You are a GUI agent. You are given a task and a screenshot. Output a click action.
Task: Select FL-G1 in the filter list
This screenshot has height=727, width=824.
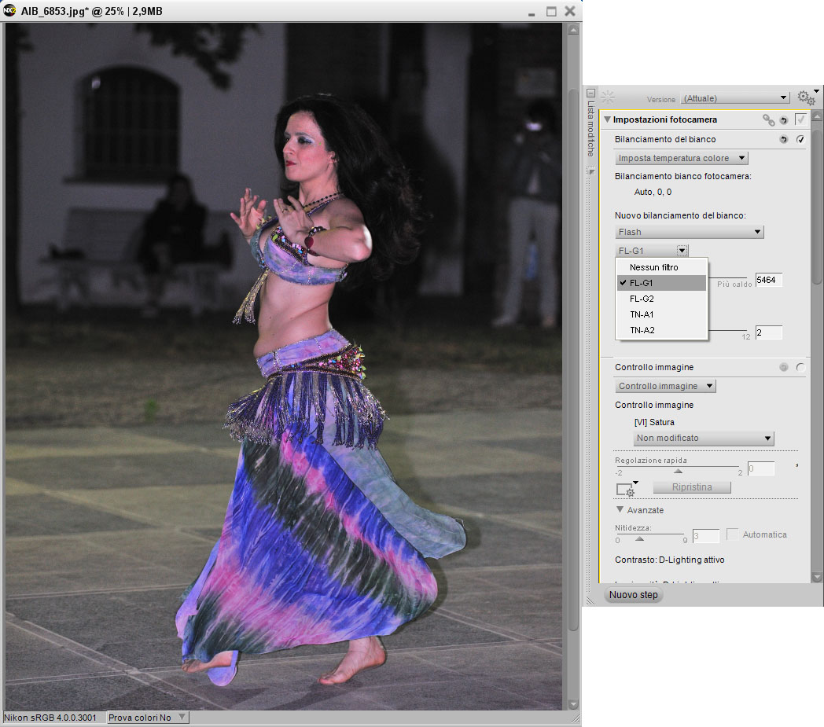click(x=661, y=283)
